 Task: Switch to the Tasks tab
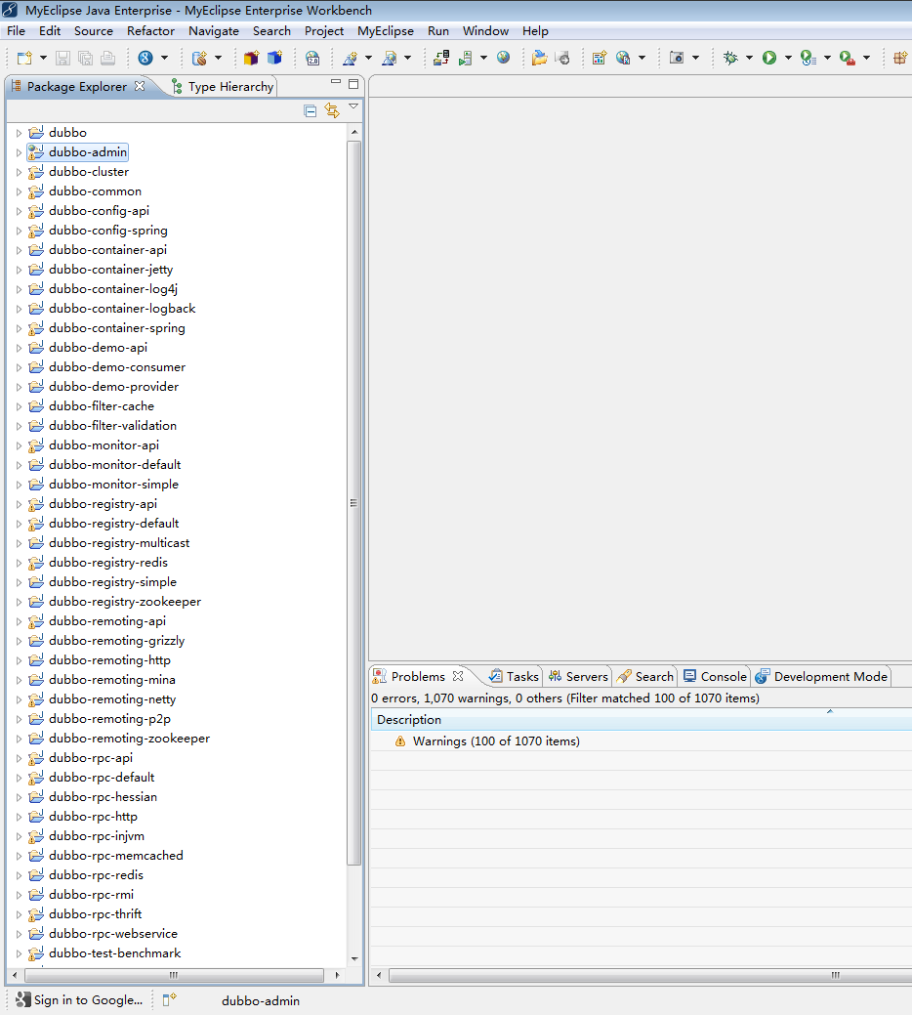point(514,676)
